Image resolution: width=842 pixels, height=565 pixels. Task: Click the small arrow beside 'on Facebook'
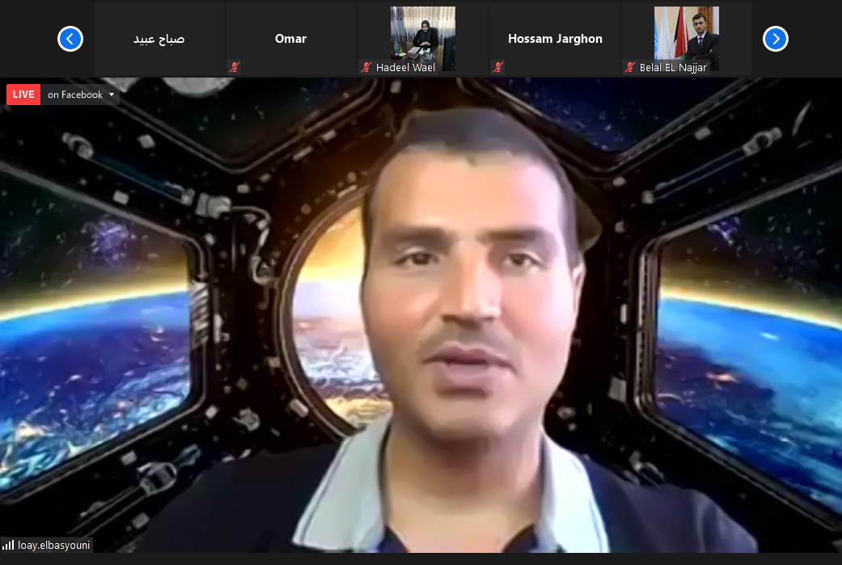pos(112,95)
